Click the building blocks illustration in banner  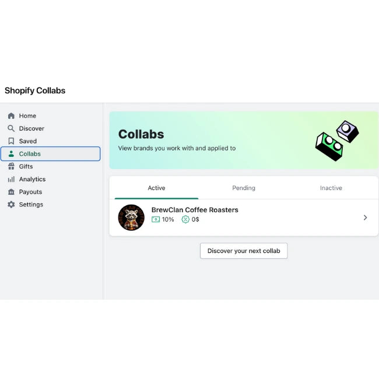337,141
